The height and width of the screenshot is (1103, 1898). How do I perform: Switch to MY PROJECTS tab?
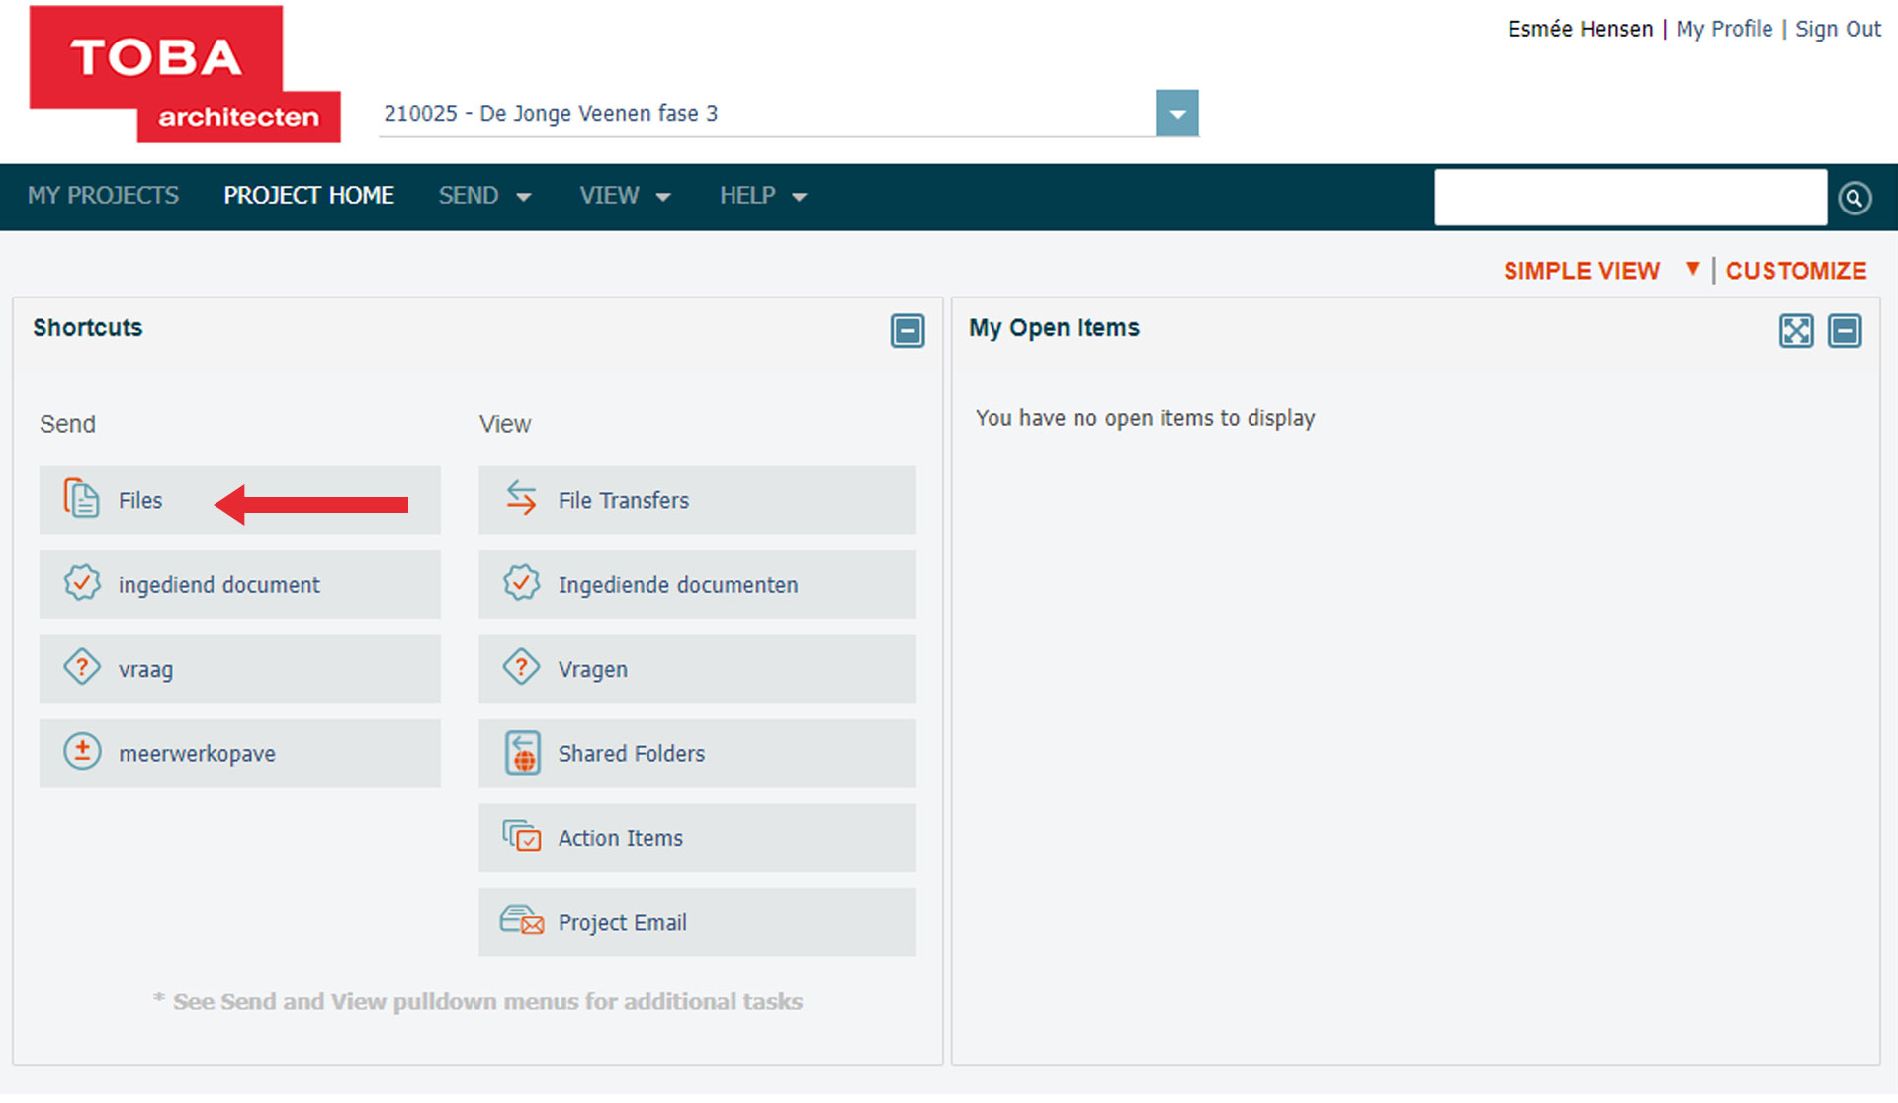point(102,195)
